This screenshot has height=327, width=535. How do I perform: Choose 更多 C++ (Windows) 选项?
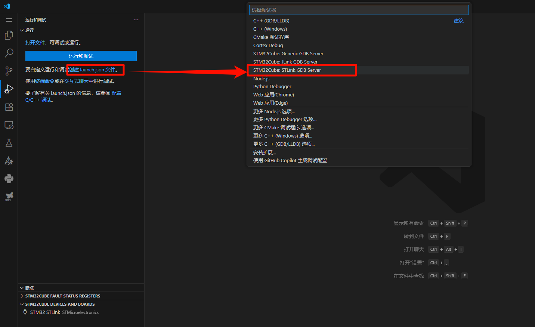pos(359,136)
